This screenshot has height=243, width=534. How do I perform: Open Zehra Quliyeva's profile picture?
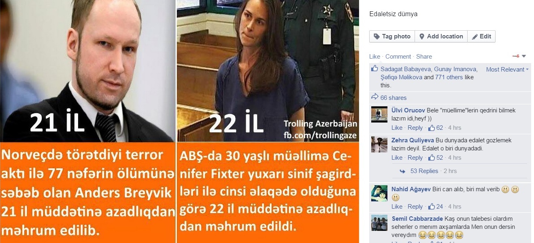point(379,144)
